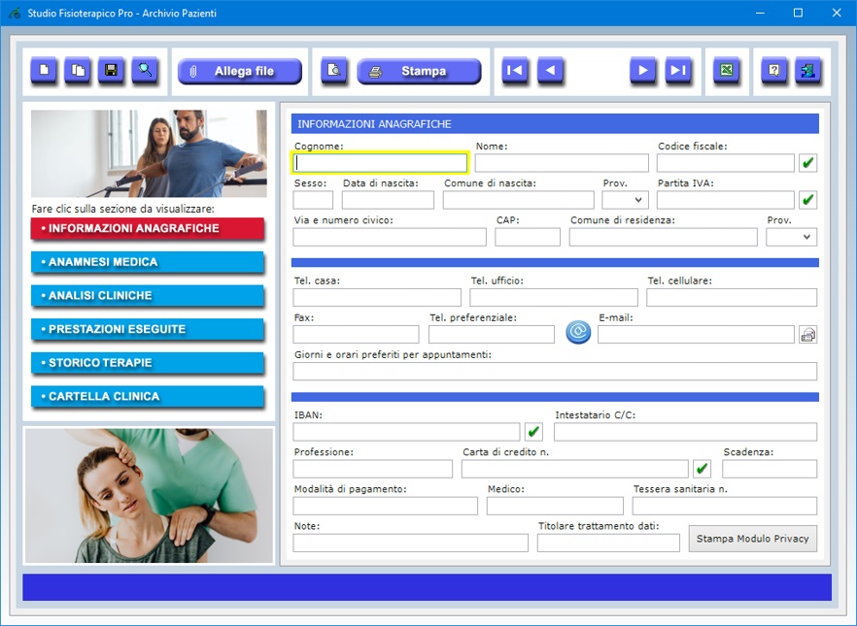857x626 pixels.
Task: Open the Cartella Clinica section
Action: point(148,396)
